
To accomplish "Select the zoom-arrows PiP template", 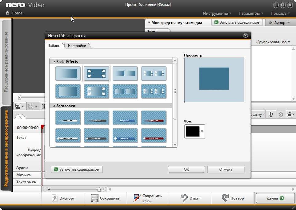I will click(x=97, y=73).
